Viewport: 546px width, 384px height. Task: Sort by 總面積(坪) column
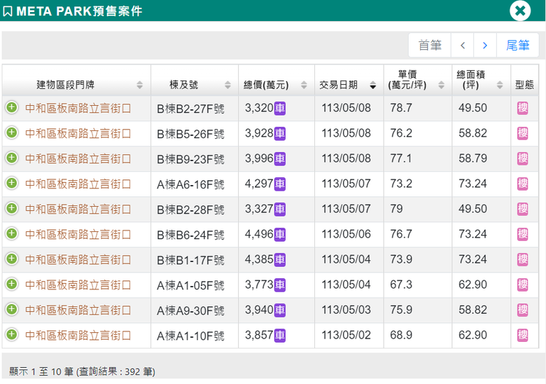click(481, 81)
